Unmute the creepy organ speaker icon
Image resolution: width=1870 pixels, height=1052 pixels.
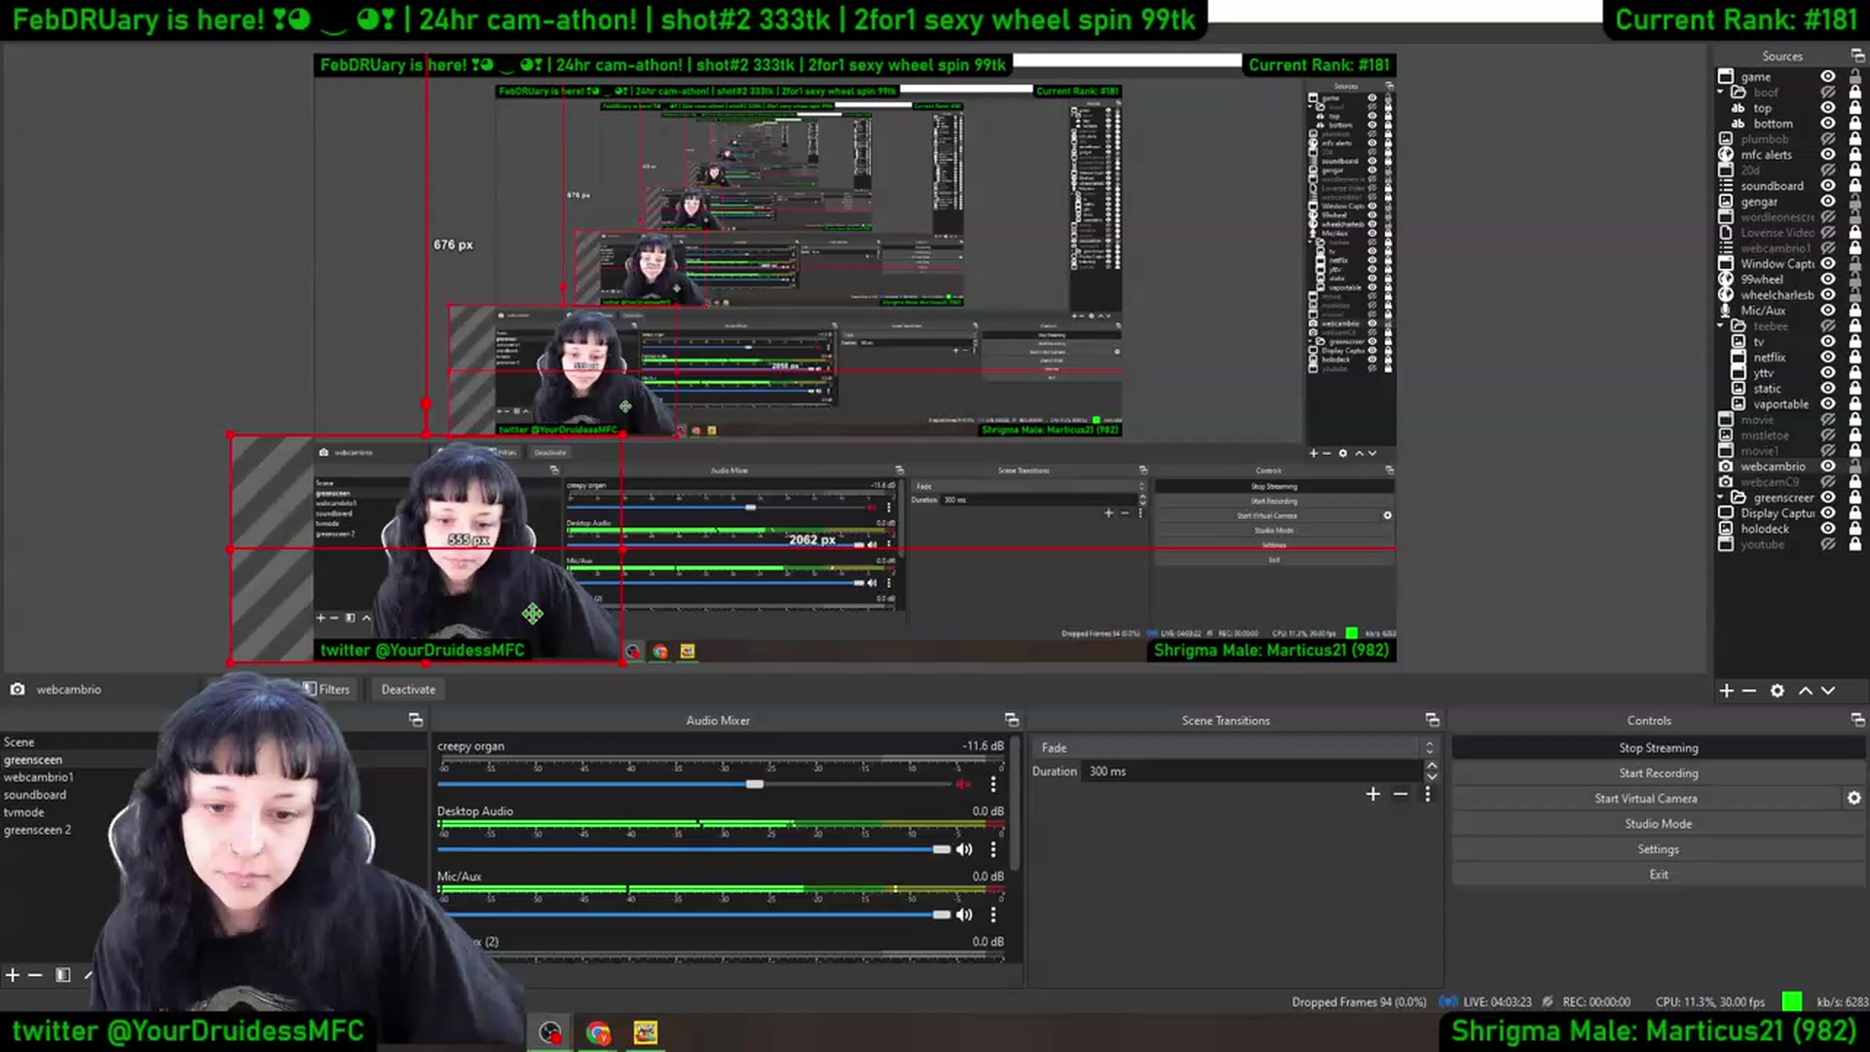[x=964, y=784]
